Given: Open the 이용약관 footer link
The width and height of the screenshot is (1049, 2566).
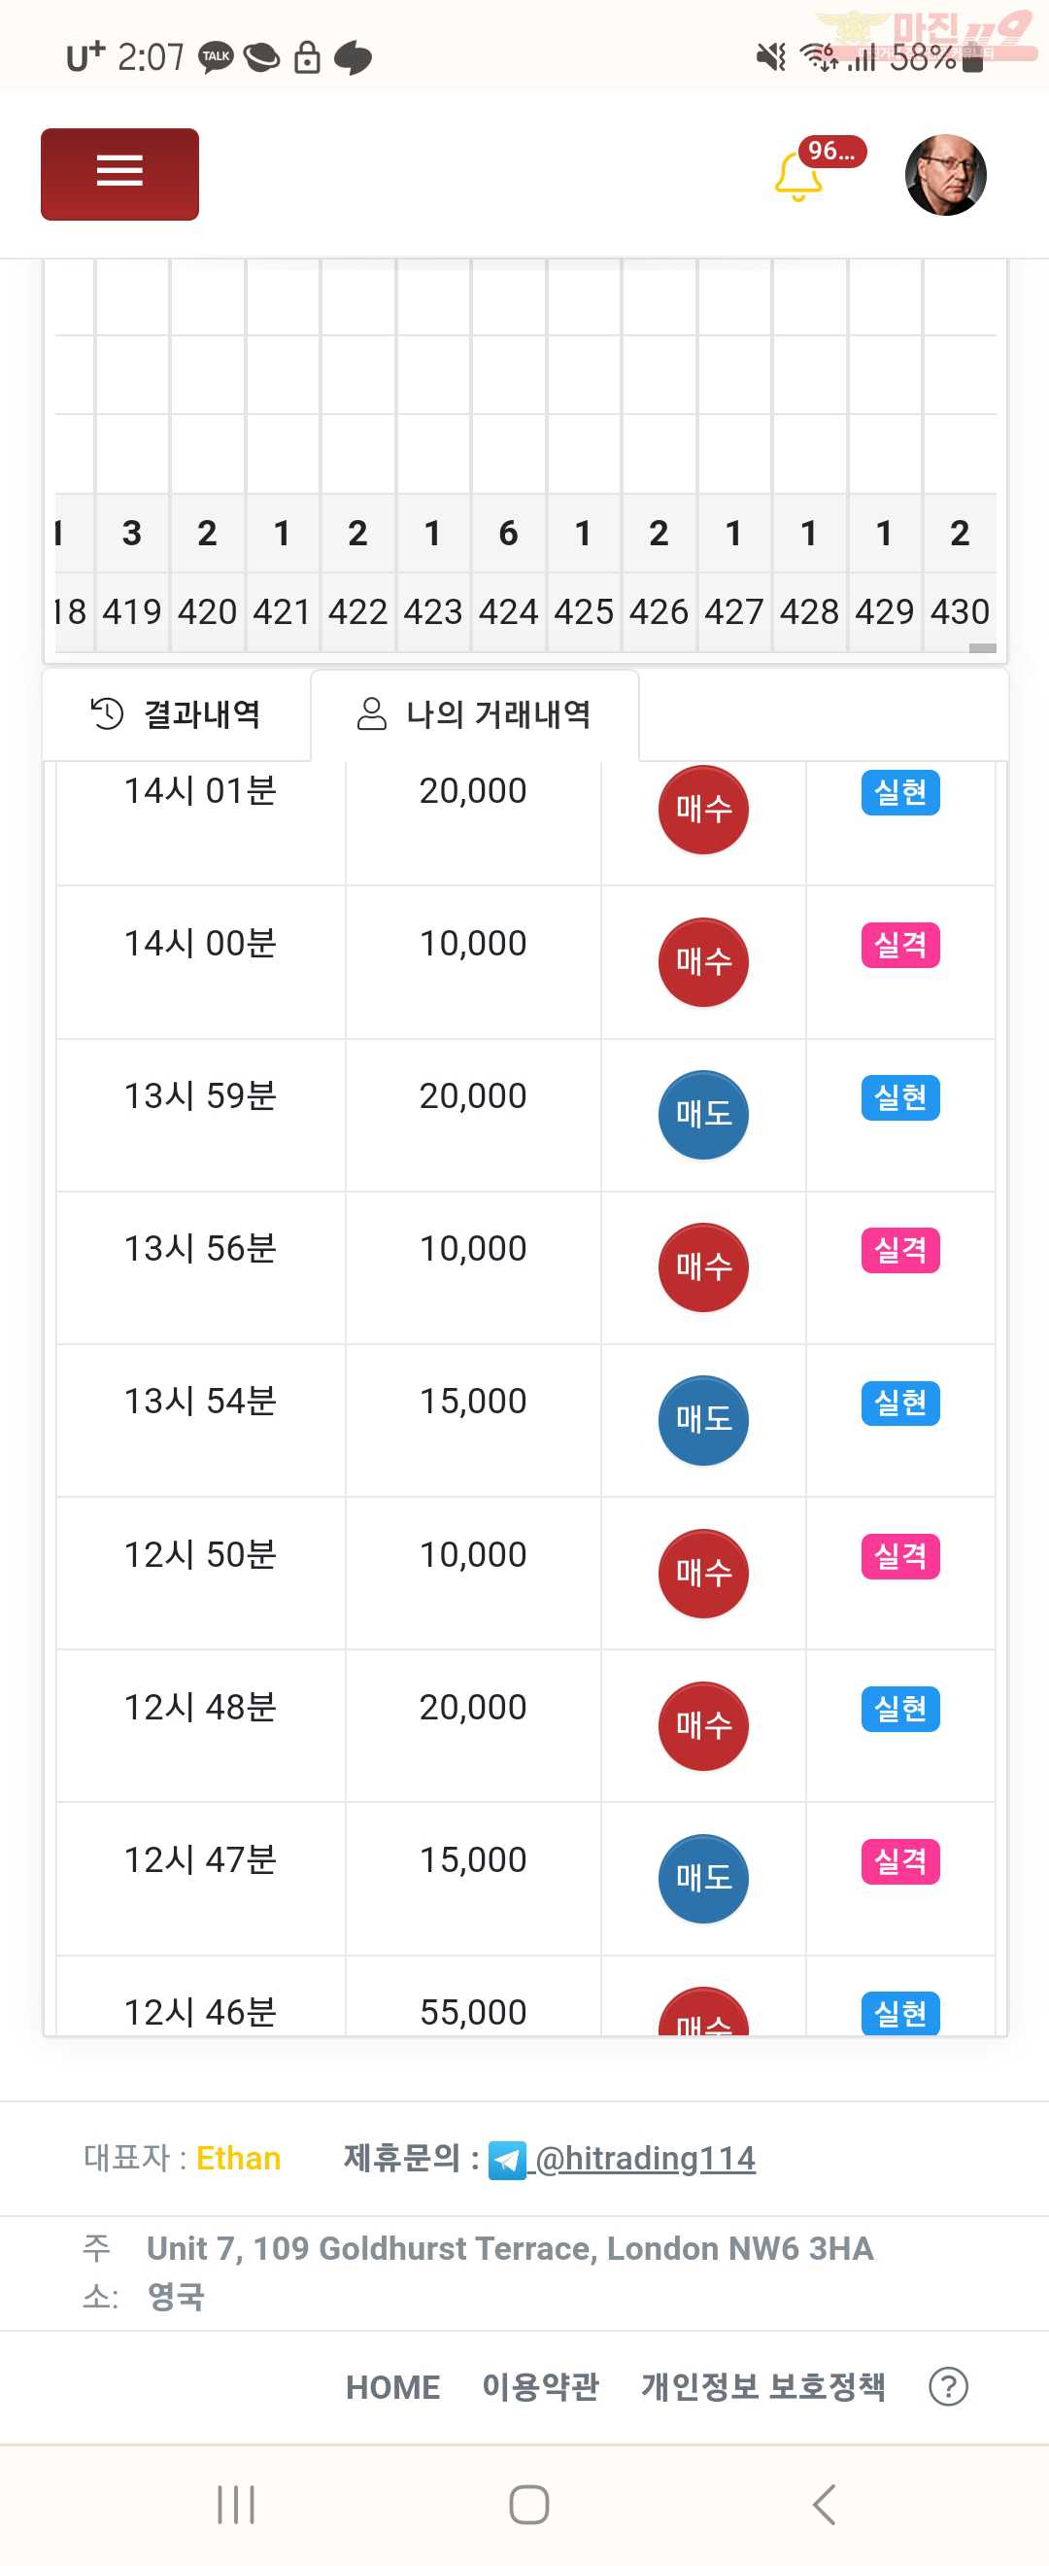Looking at the screenshot, I should 540,2387.
